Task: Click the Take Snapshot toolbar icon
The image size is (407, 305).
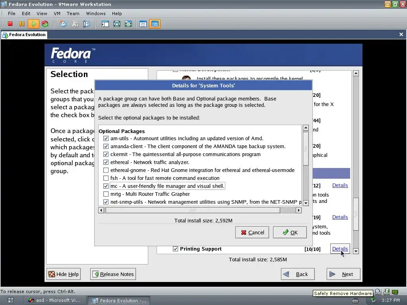Action: tap(63, 24)
